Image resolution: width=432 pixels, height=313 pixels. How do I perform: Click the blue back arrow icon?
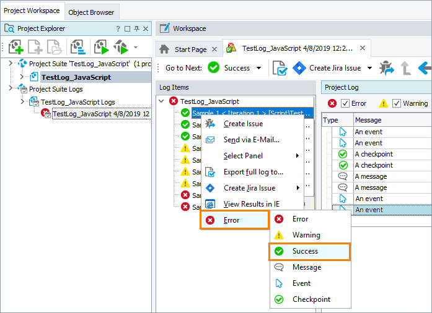425,68
